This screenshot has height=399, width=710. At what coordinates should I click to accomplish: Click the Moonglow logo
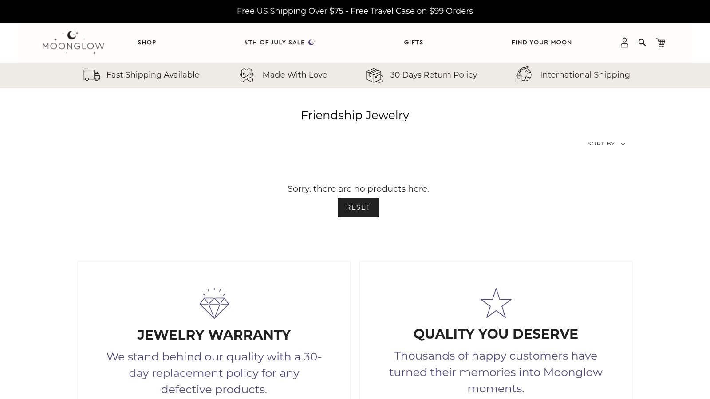pyautogui.click(x=73, y=43)
